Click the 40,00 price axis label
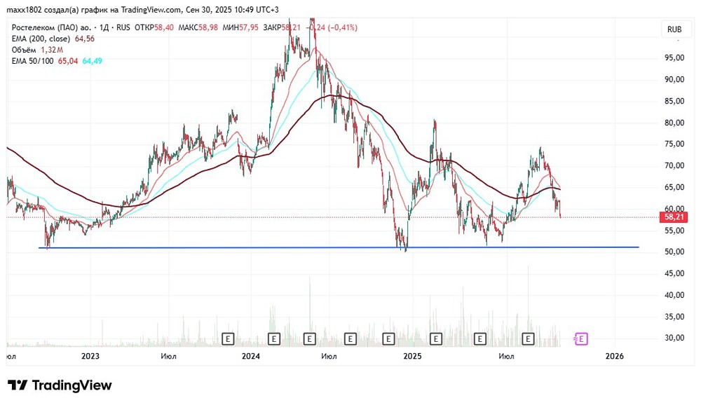701x405 pixels. (674, 295)
